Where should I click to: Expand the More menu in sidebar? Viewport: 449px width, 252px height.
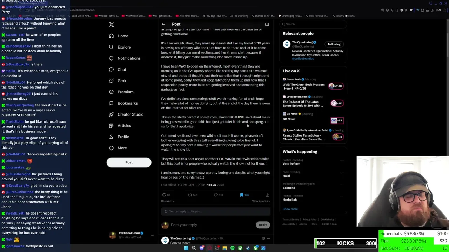point(118,148)
